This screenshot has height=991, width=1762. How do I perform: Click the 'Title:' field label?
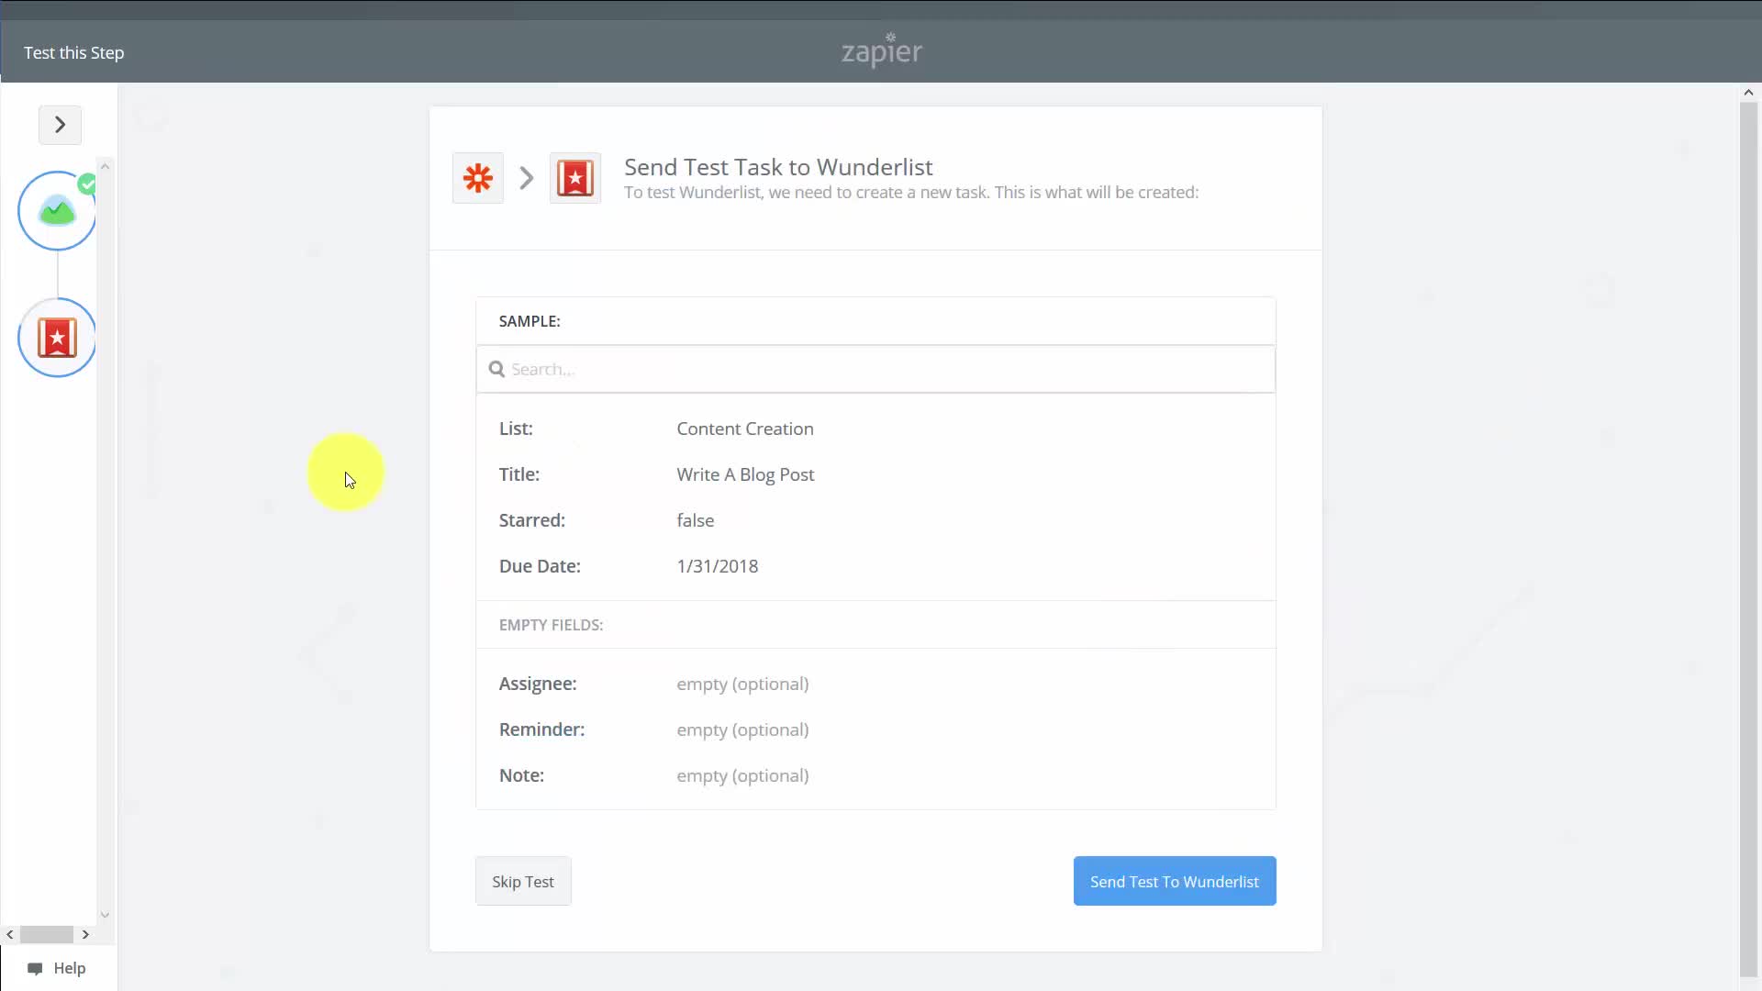pyautogui.click(x=519, y=474)
